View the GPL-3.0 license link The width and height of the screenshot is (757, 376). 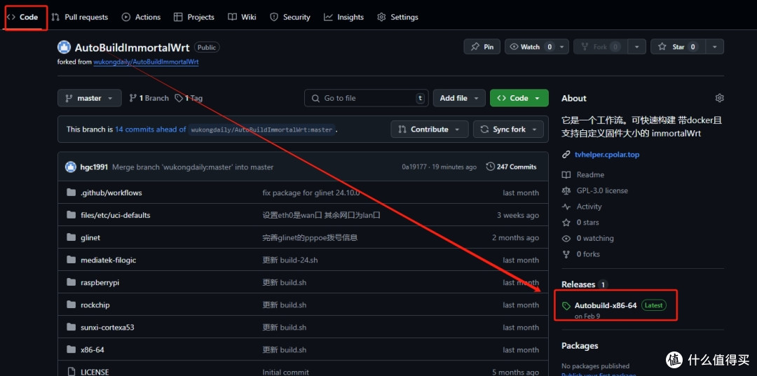(x=595, y=190)
